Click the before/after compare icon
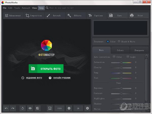This screenshot has height=114, width=152. tap(37, 108)
